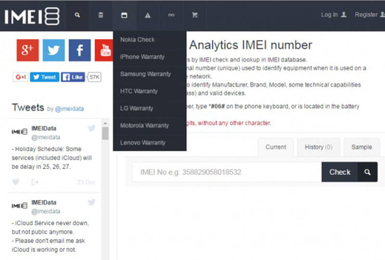Viewport: 385px width, 260px height.
Task: Click the warning triangle navbar icon
Action: coord(148,15)
